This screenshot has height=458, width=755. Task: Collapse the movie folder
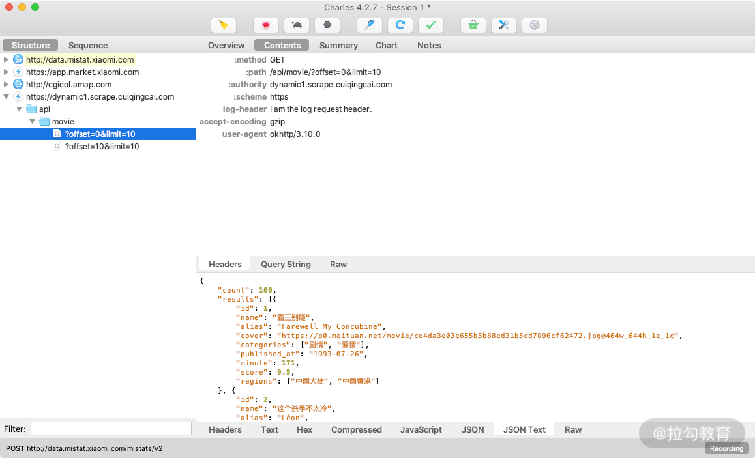point(33,122)
